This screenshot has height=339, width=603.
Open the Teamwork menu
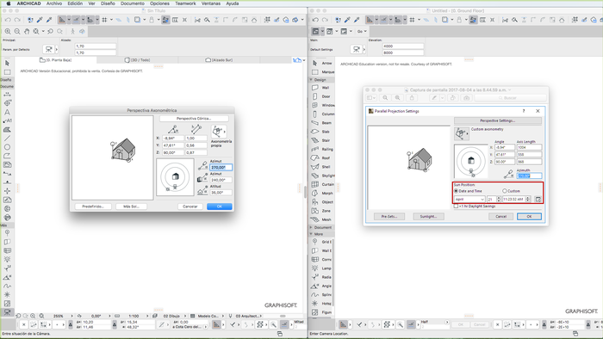[x=185, y=3]
